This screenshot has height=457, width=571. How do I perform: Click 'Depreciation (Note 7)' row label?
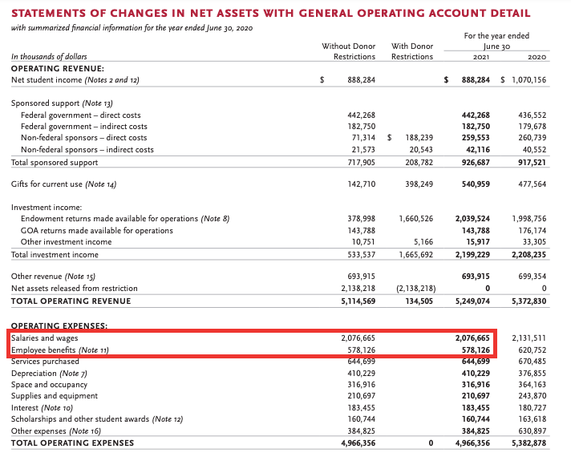click(49, 374)
